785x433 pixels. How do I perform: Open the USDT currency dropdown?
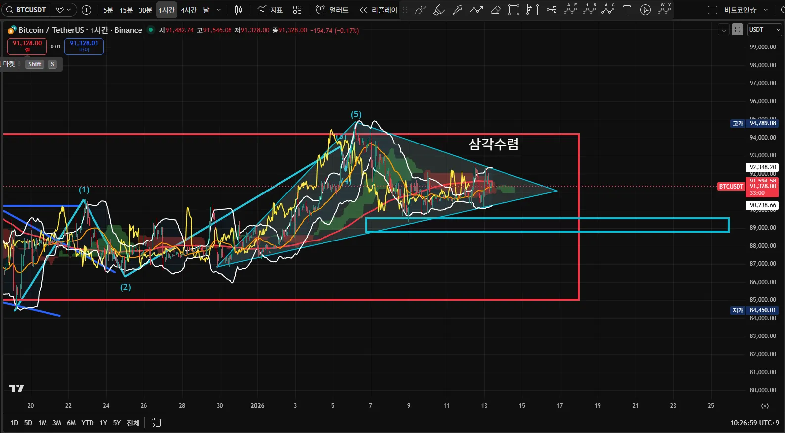tap(764, 30)
